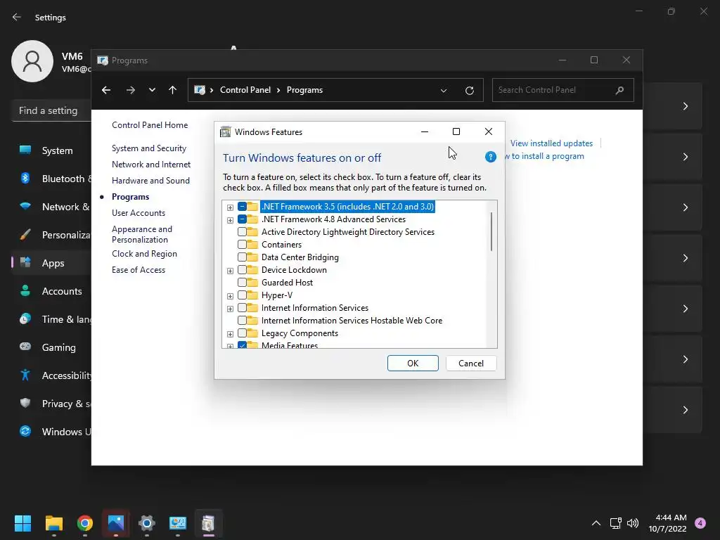
Task: Open Google Chrome from taskbar
Action: click(x=85, y=523)
